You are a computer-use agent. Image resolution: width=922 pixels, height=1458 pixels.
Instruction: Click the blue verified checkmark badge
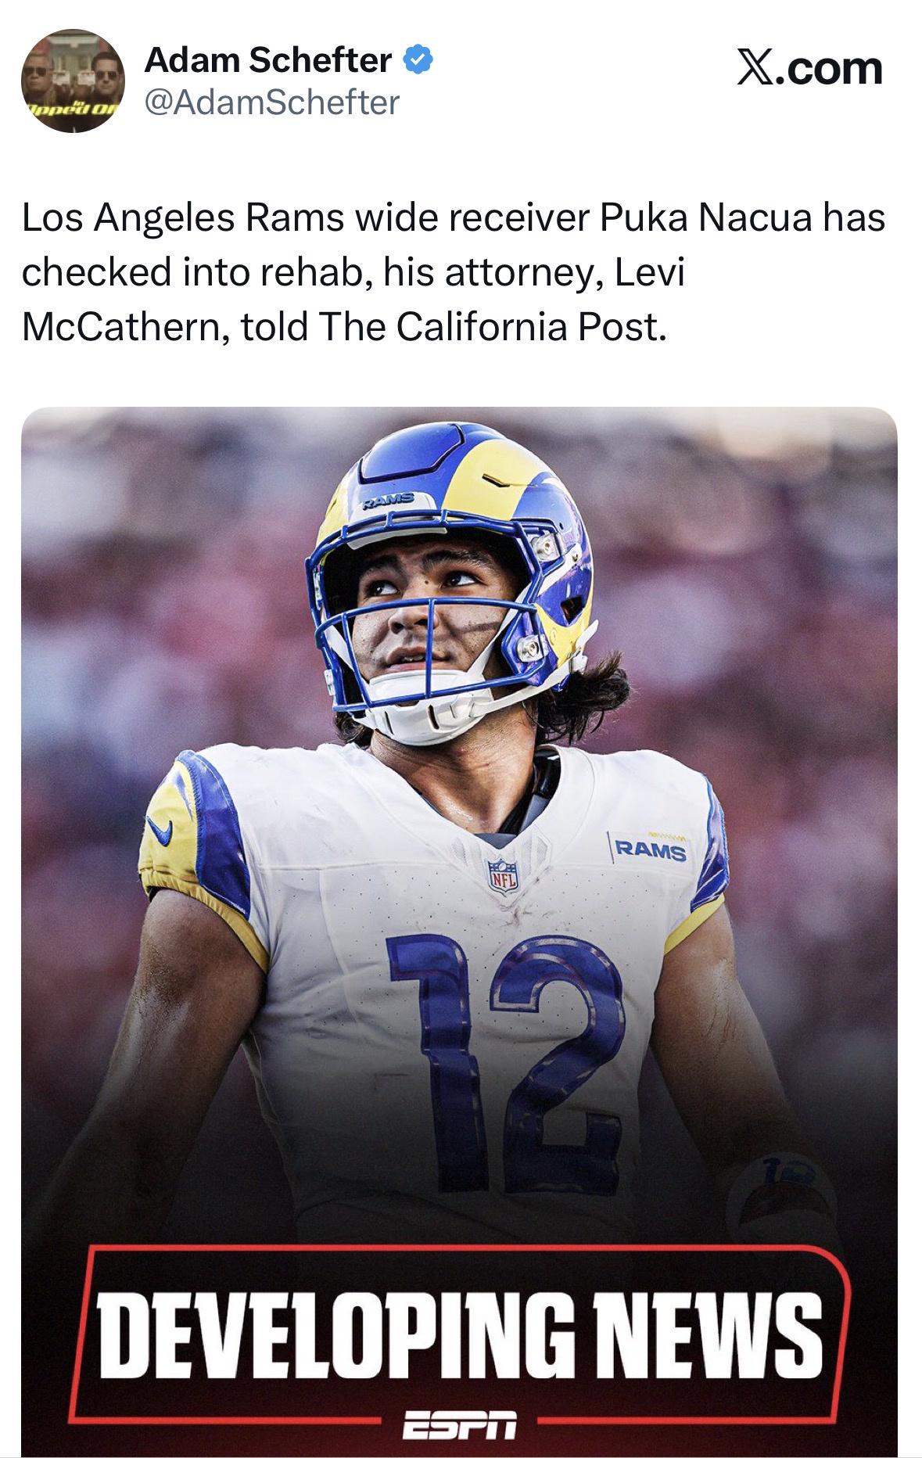(418, 60)
